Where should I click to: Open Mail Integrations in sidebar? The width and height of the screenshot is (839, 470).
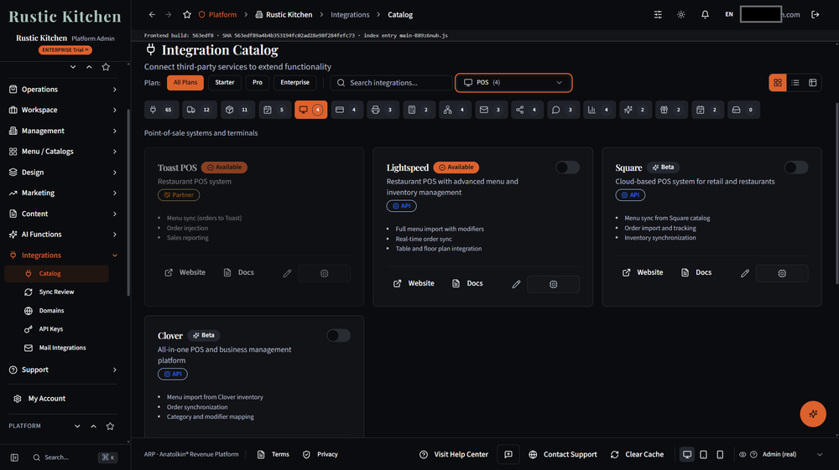[x=62, y=348]
